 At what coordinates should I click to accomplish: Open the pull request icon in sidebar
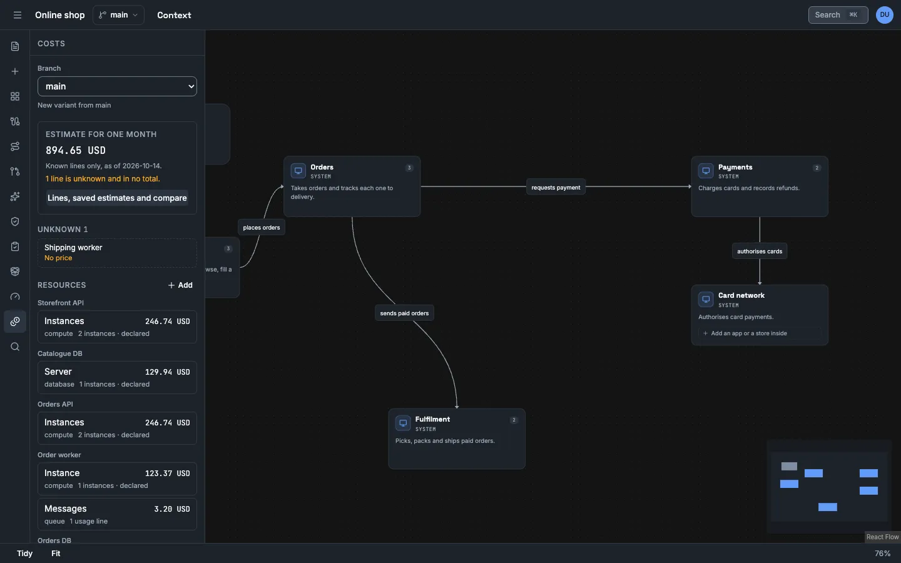(x=15, y=171)
